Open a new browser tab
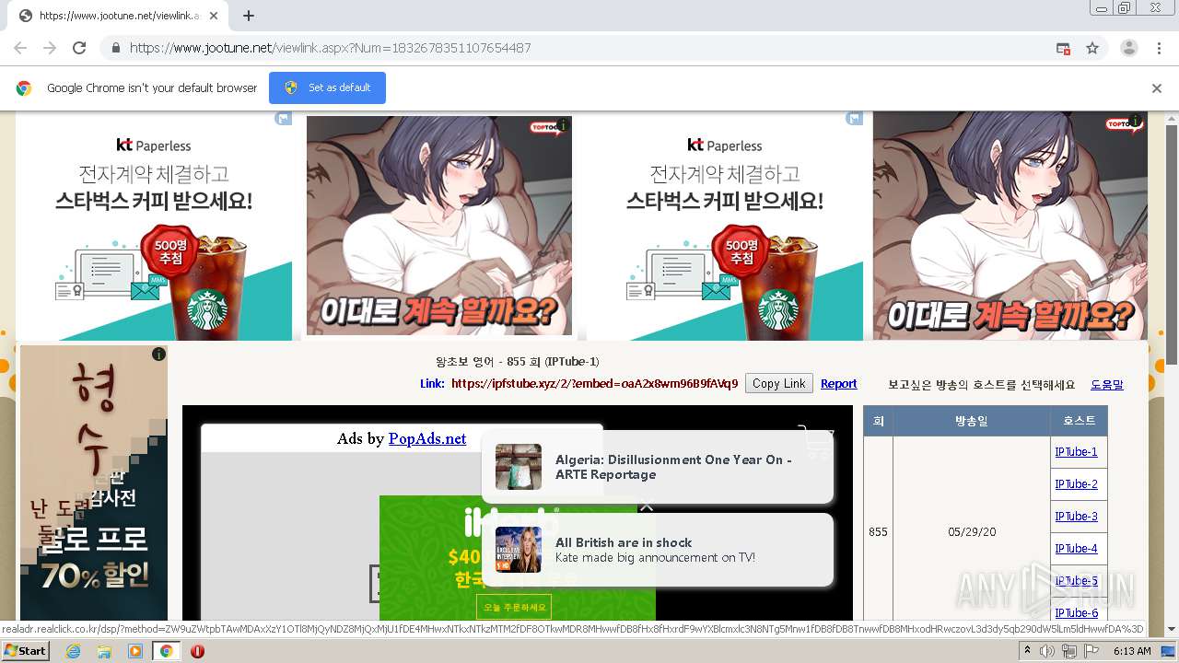Image resolution: width=1179 pixels, height=663 pixels. 249,16
